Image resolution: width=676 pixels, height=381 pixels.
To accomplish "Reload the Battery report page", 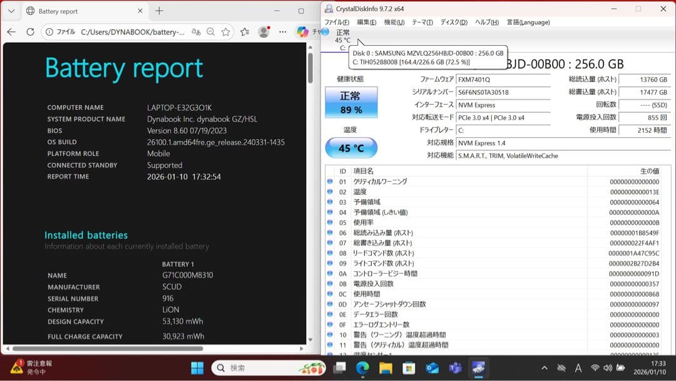I will point(29,32).
